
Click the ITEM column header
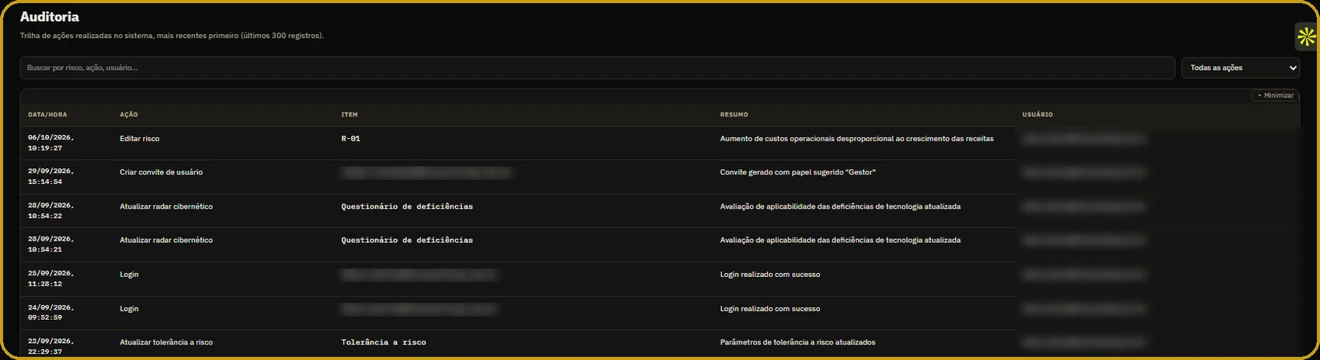(x=349, y=115)
